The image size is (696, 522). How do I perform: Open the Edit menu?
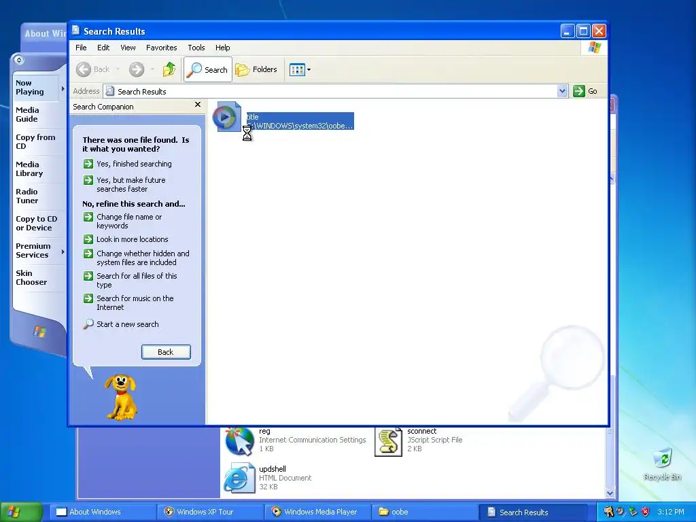click(103, 48)
